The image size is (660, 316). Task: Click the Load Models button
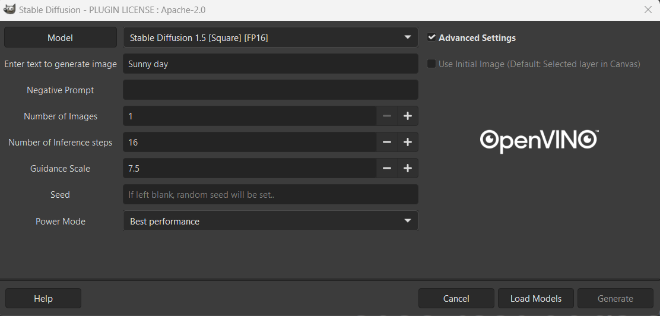536,298
